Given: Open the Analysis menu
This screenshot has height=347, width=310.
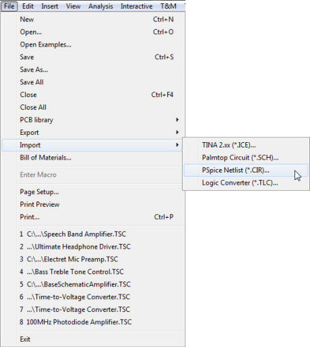Looking at the screenshot, I should coord(100,6).
